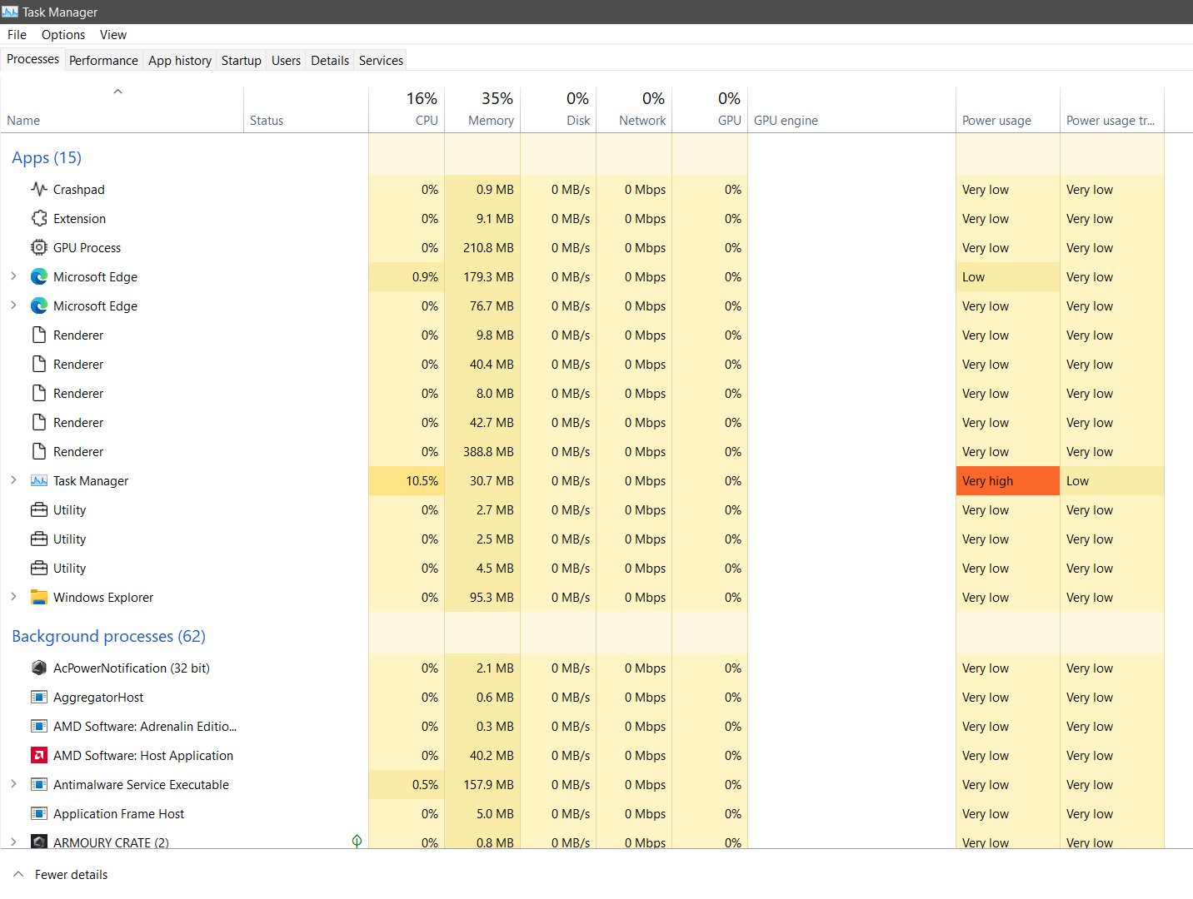Click the AMD Software Host Application red icon
The image size is (1193, 899).
coord(38,755)
